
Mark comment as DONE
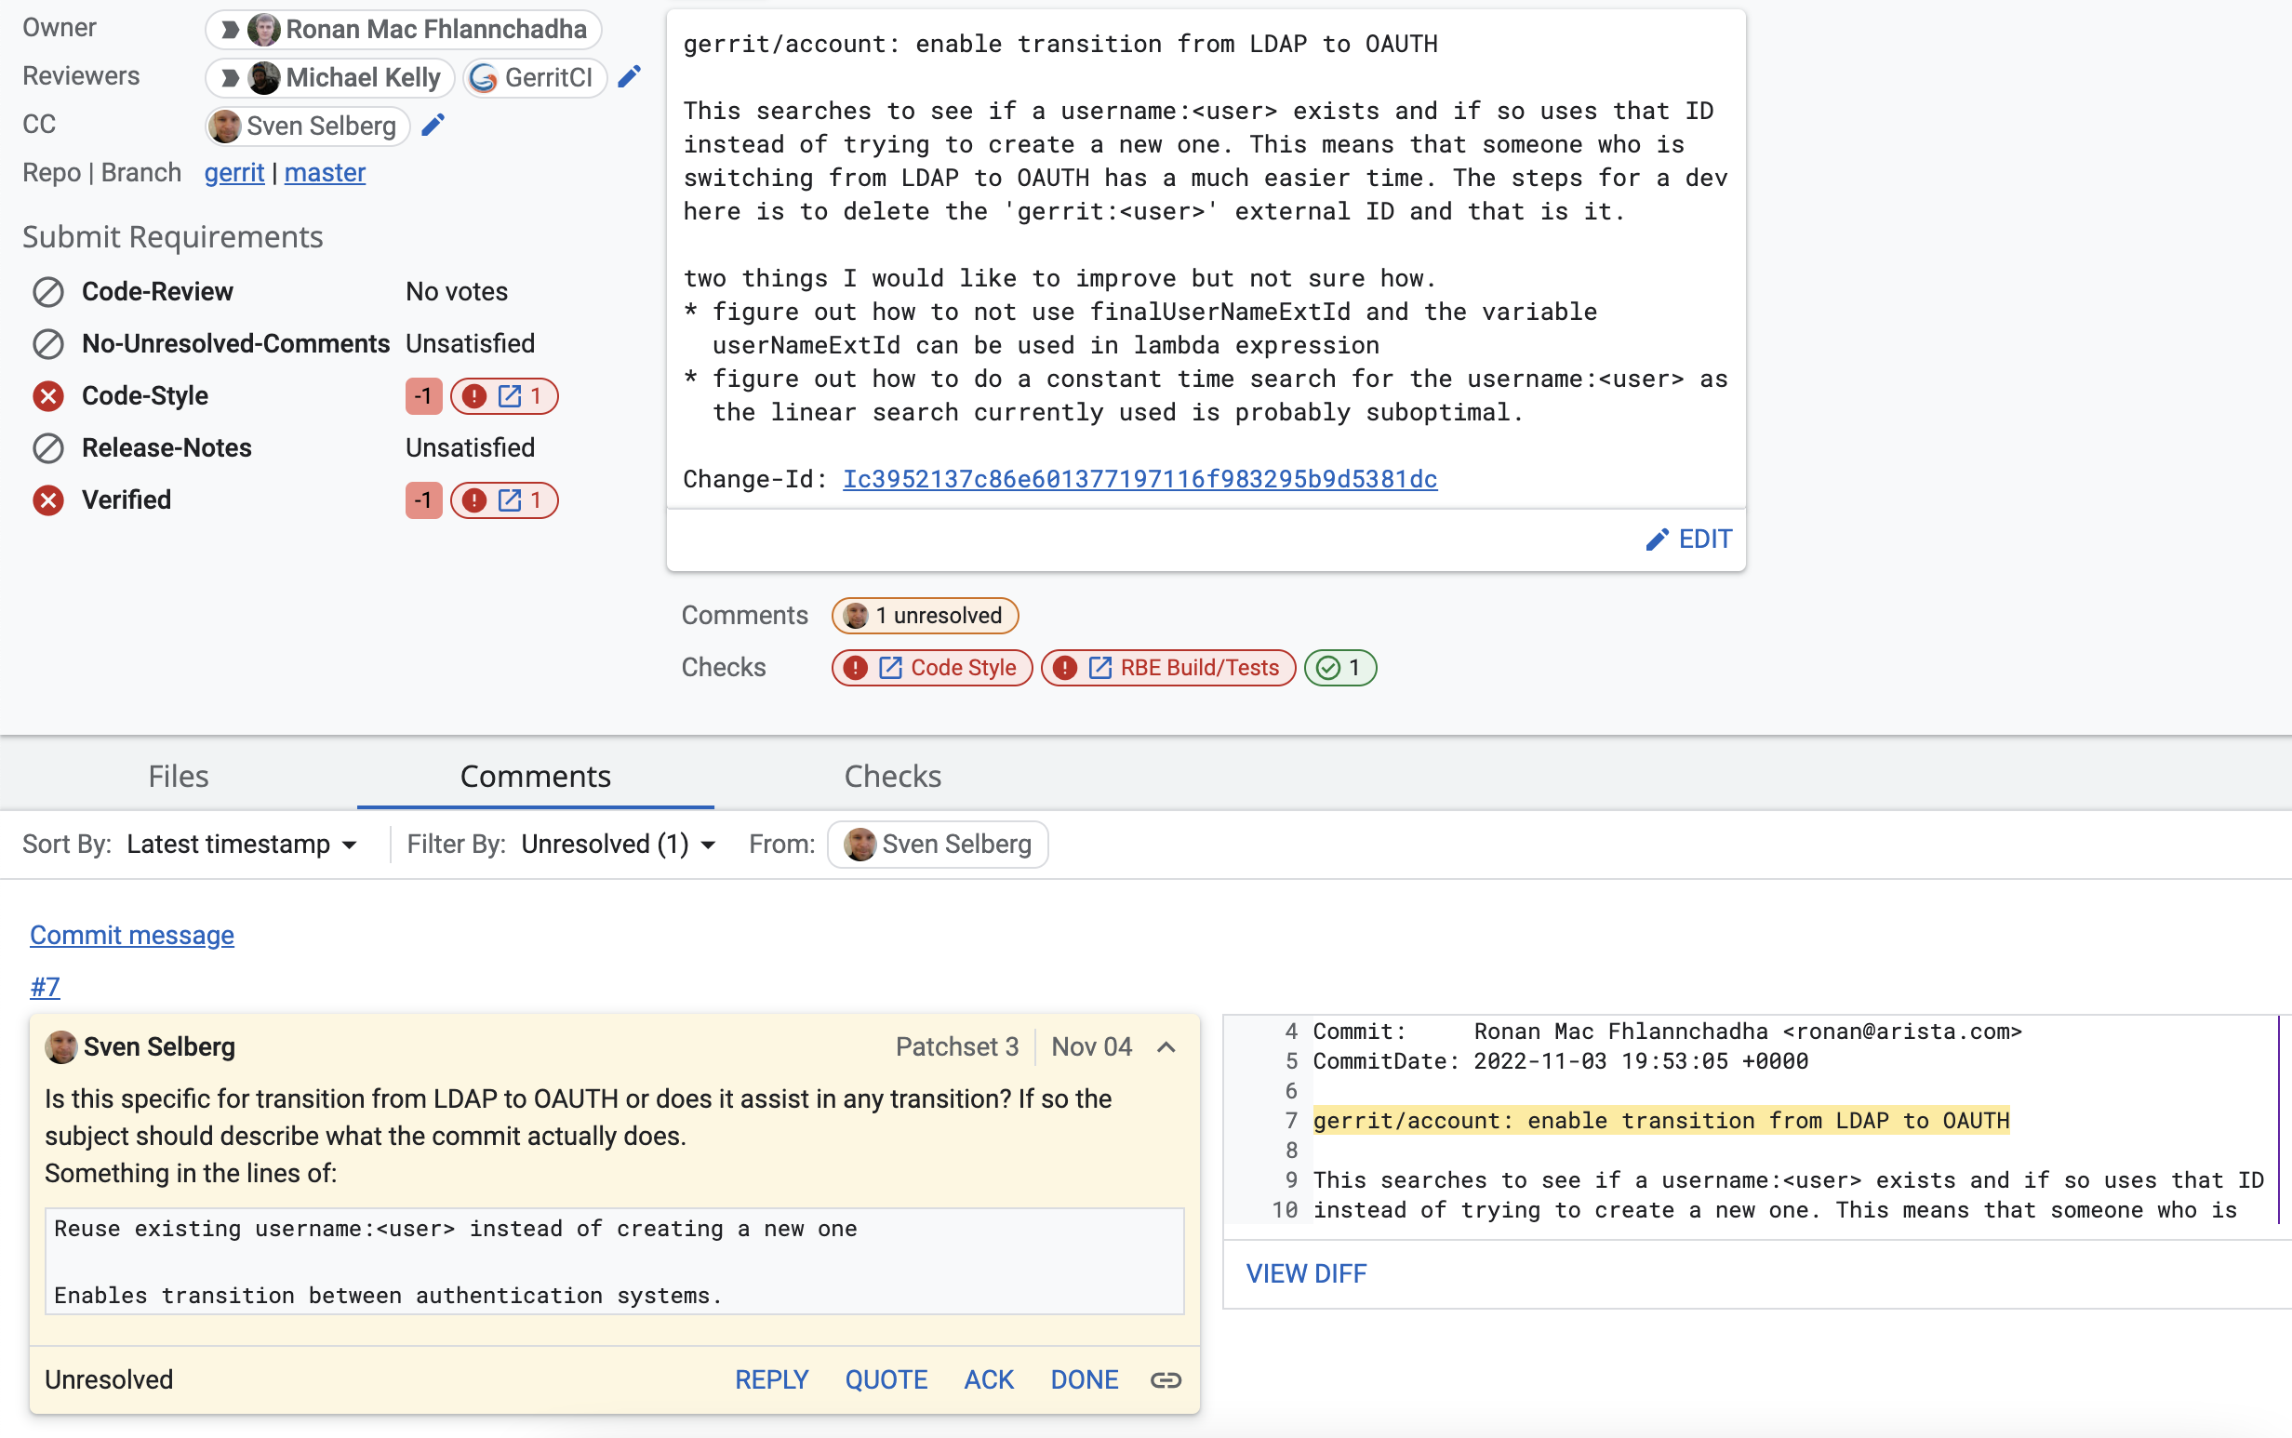click(x=1085, y=1380)
